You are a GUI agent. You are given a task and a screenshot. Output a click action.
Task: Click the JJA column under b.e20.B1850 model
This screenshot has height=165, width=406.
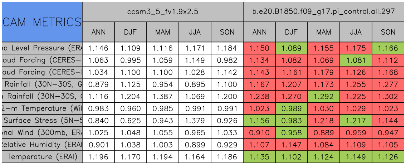click(356, 32)
